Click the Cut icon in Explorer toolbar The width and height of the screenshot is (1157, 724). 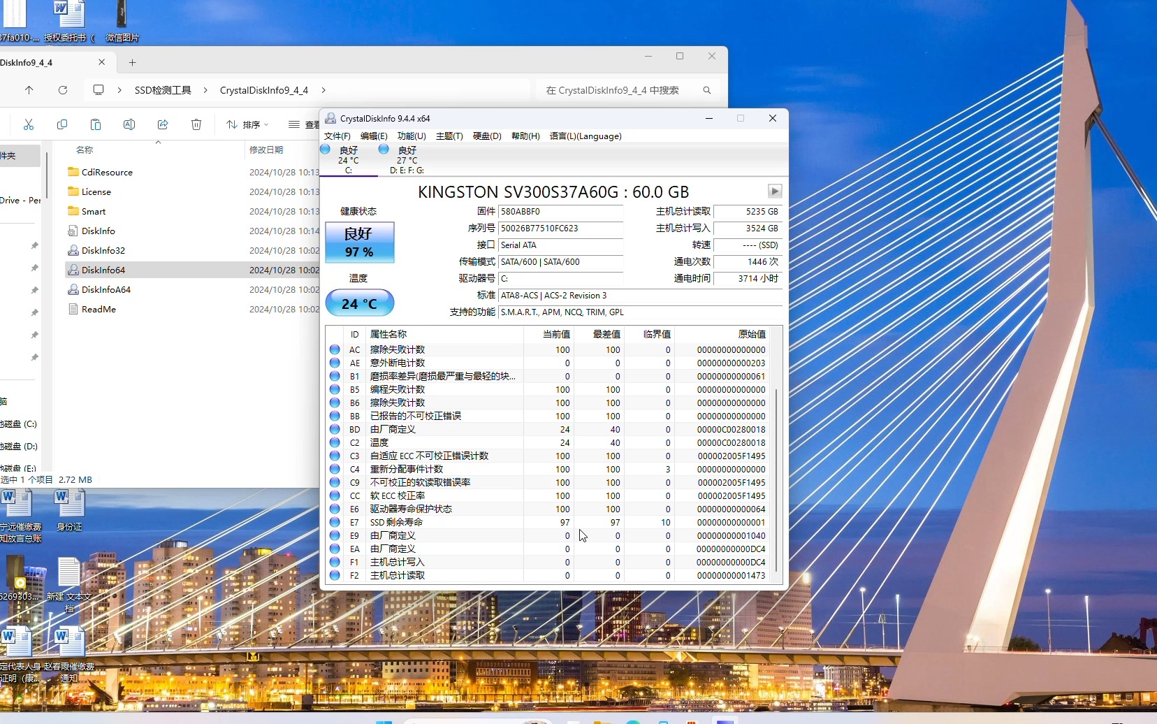(29, 124)
